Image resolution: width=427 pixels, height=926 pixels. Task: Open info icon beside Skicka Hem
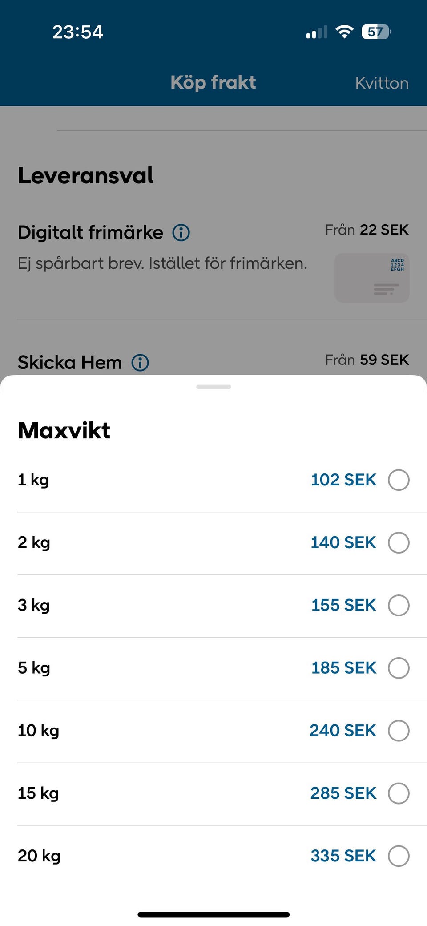click(140, 363)
